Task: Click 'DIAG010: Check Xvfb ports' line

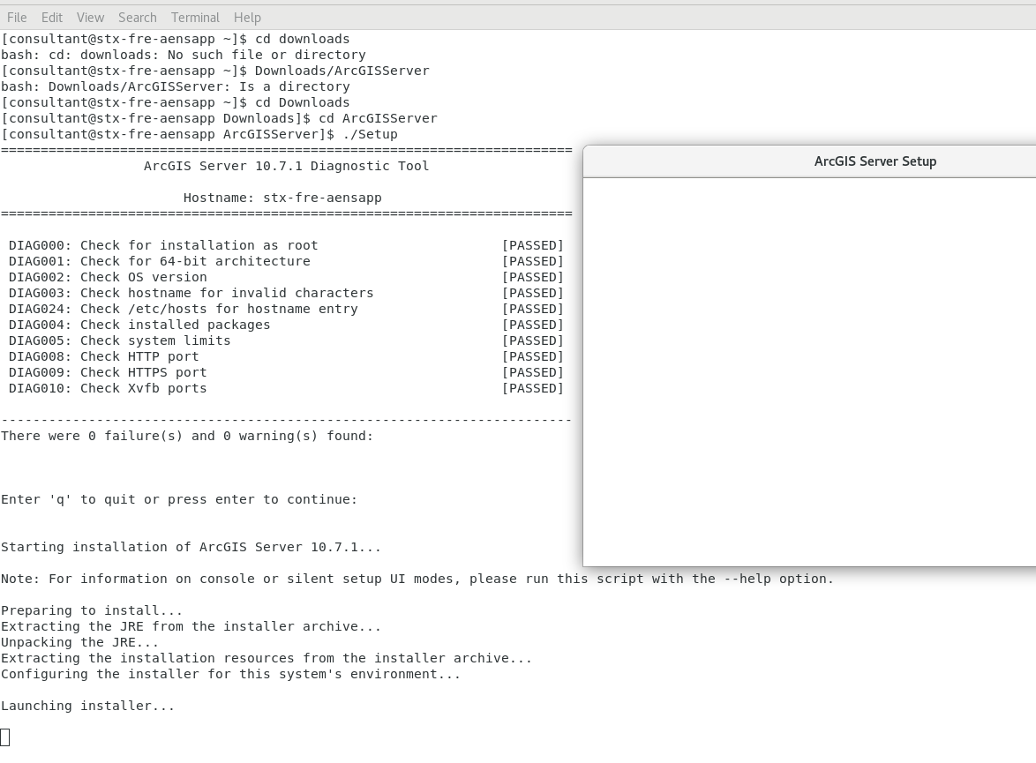Action: tap(108, 388)
